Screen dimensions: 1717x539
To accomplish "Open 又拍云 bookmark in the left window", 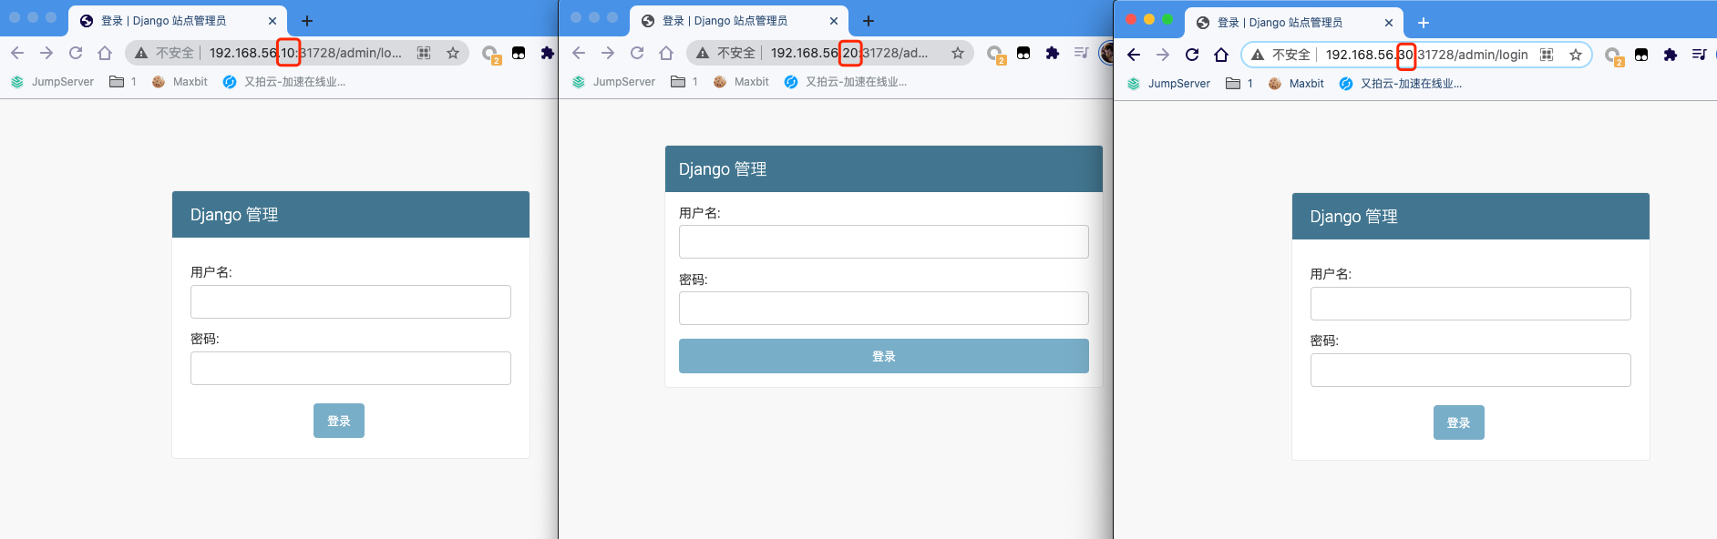I will click(x=284, y=82).
